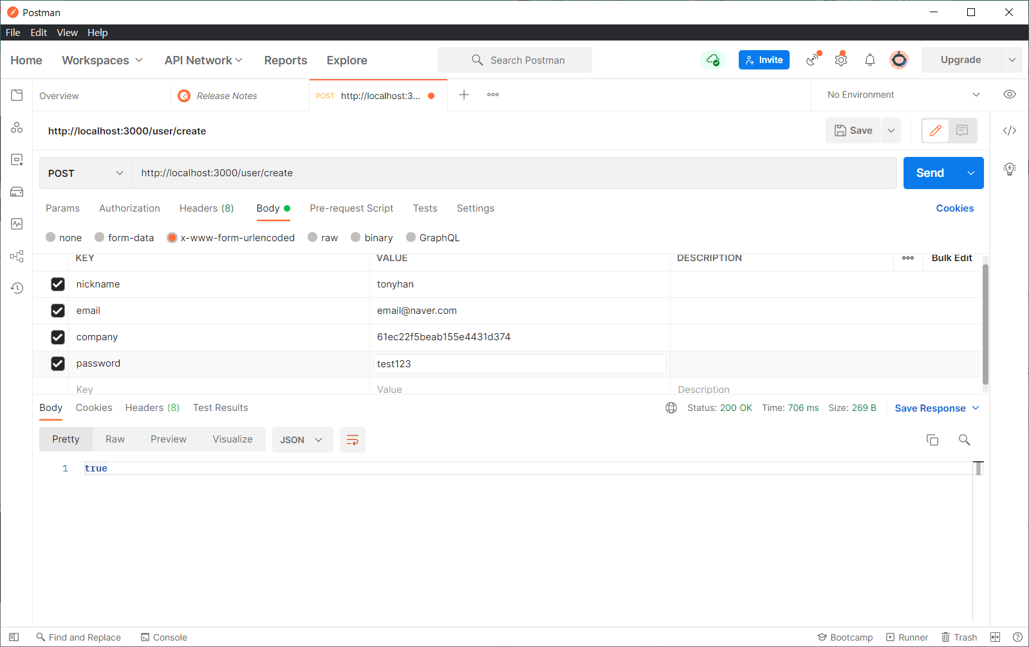Open the Collections sidebar icon
This screenshot has width=1029, height=647.
(17, 95)
